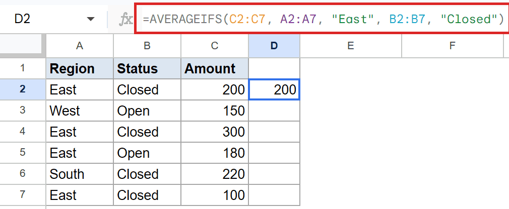This screenshot has height=209, width=509.
Task: Select the Closed status cell in row 6
Action: (x=147, y=174)
